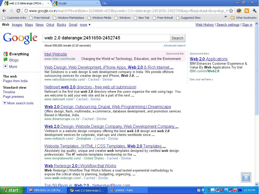Click the blue download arrow box
The width and height of the screenshot is (259, 194).
click(x=246, y=177)
